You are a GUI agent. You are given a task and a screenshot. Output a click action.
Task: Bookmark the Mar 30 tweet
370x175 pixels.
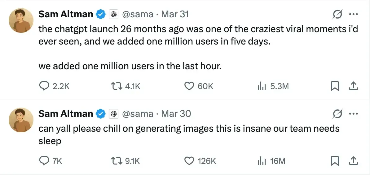(334, 161)
